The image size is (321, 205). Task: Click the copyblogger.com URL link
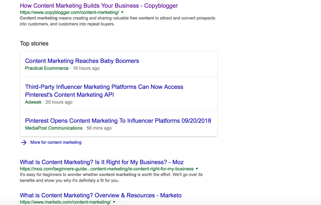click(69, 12)
